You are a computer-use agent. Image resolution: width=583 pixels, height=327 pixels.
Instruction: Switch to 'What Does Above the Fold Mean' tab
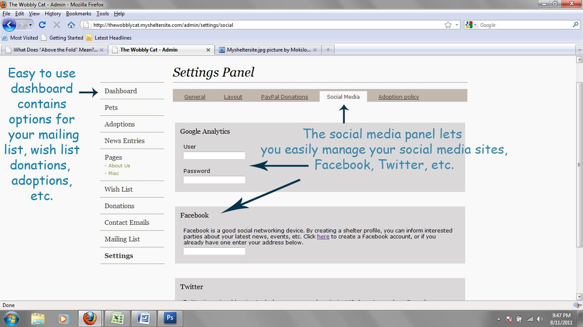55,50
